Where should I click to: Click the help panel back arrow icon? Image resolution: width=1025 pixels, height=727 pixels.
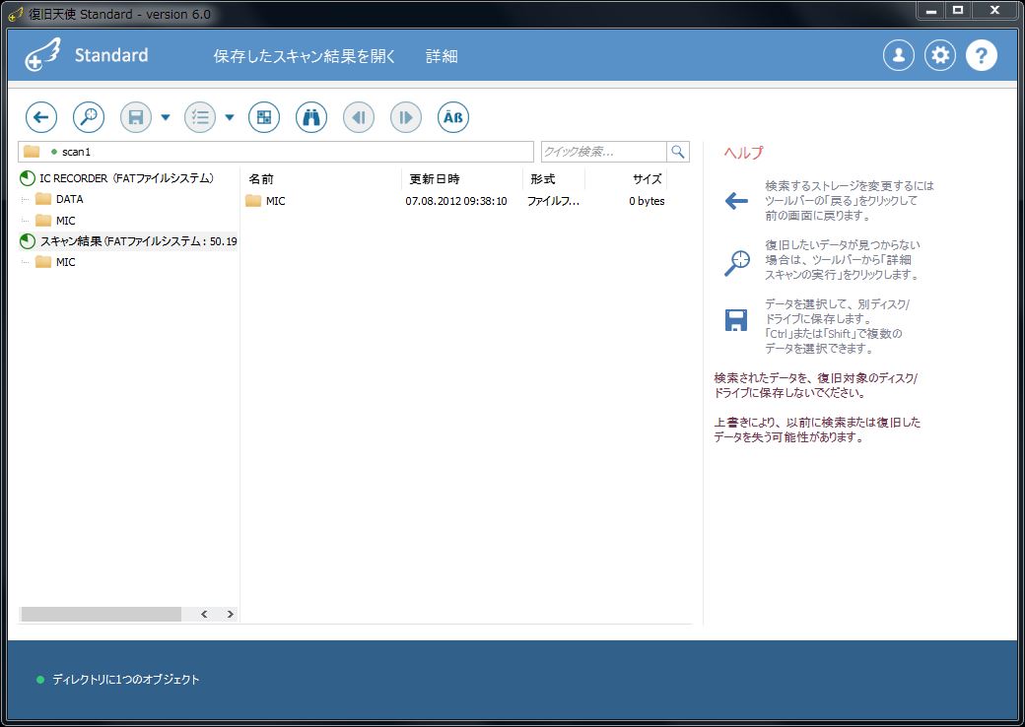click(x=737, y=201)
